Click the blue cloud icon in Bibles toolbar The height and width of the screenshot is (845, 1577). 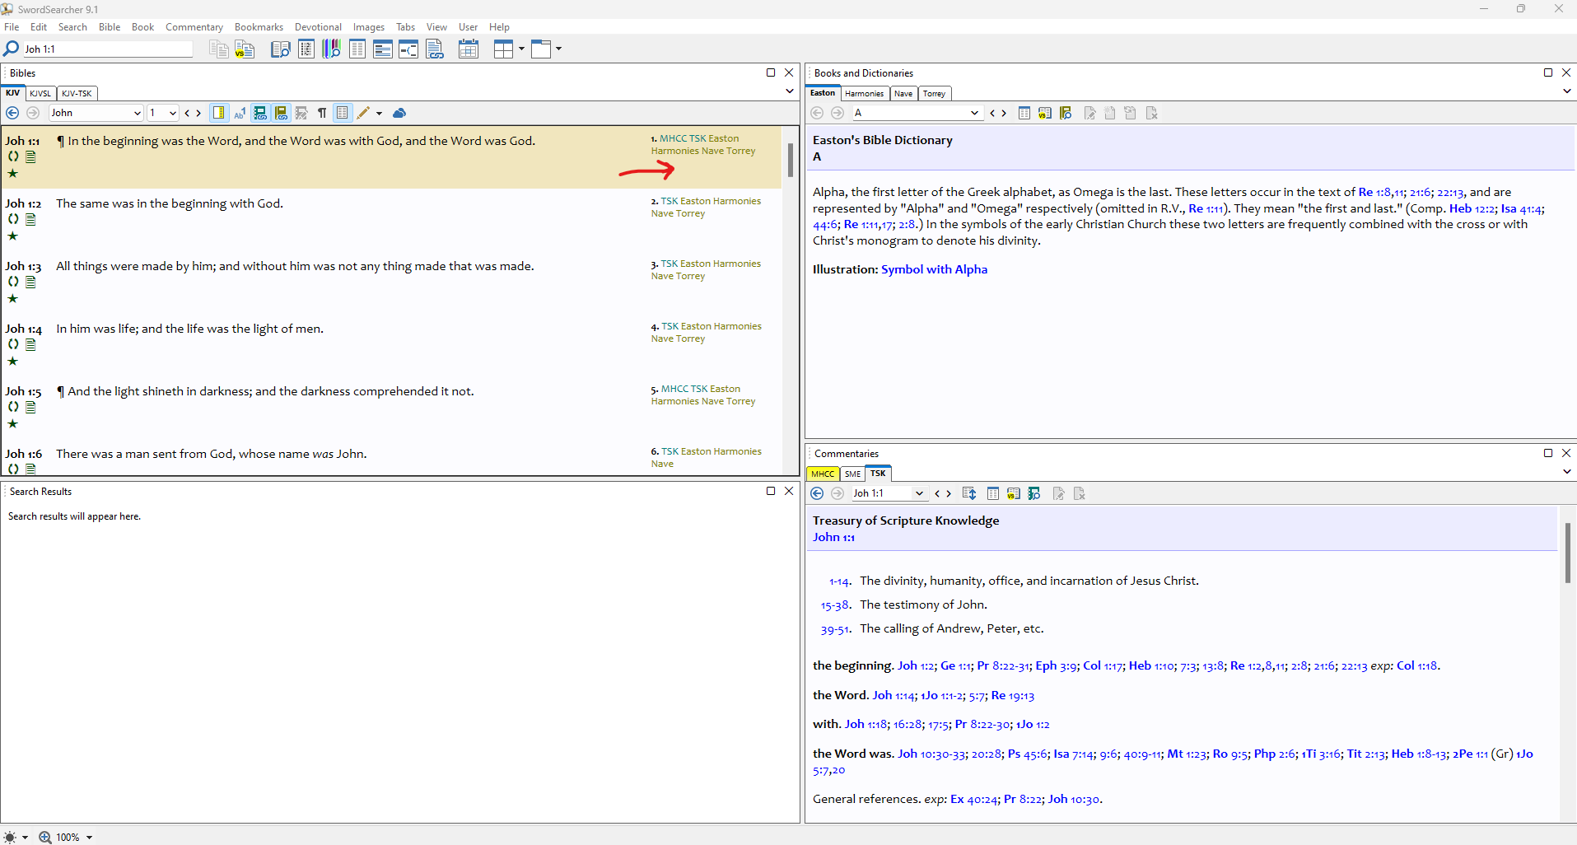pyautogui.click(x=399, y=113)
